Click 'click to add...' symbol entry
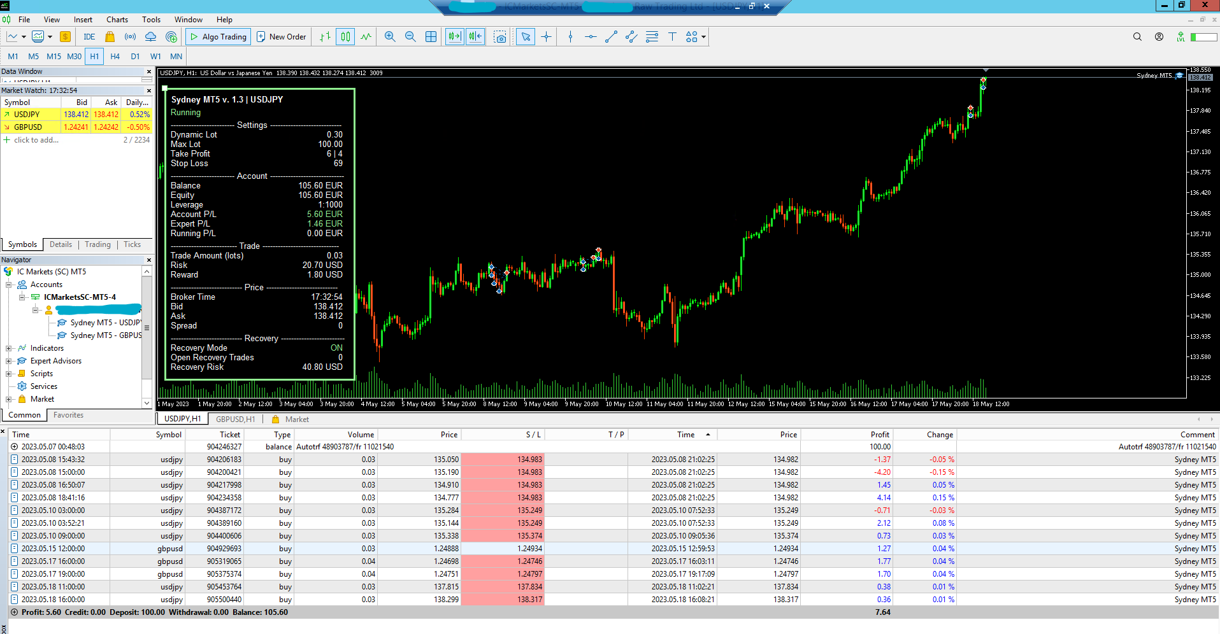Screen dimensions: 1220x634 (x=36, y=140)
